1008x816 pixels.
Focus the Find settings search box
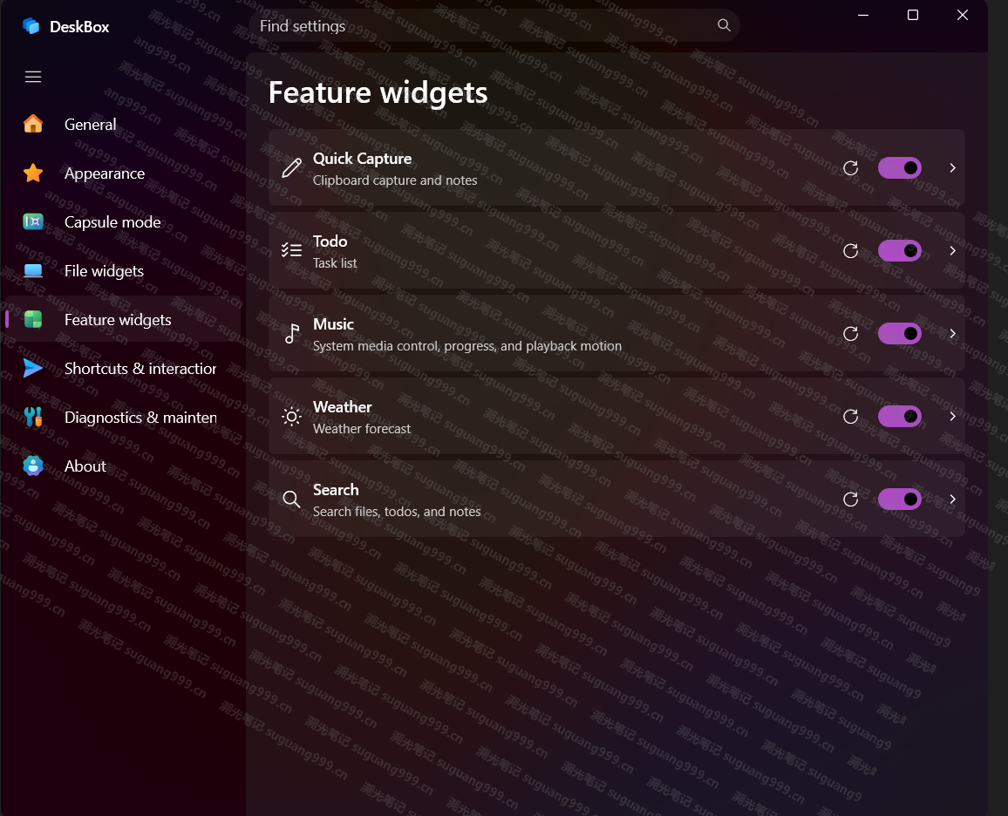(494, 25)
